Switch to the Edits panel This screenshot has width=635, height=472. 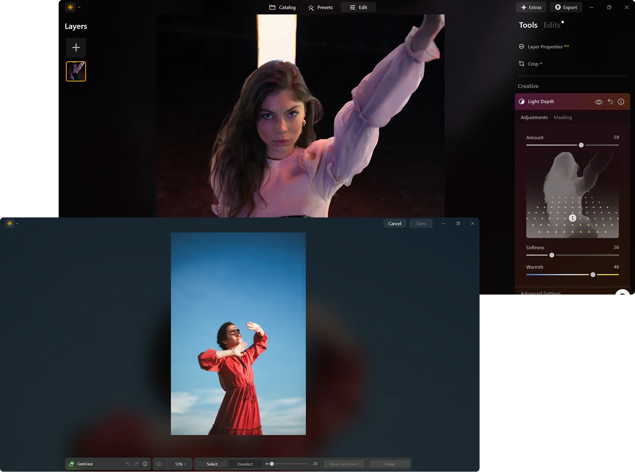552,25
